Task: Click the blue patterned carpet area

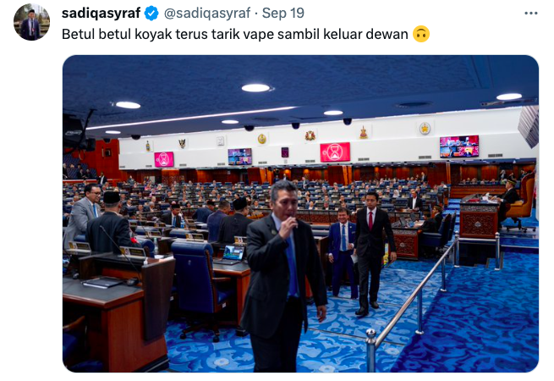Action: (x=480, y=318)
